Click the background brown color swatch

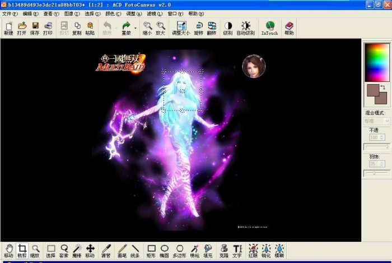[383, 99]
